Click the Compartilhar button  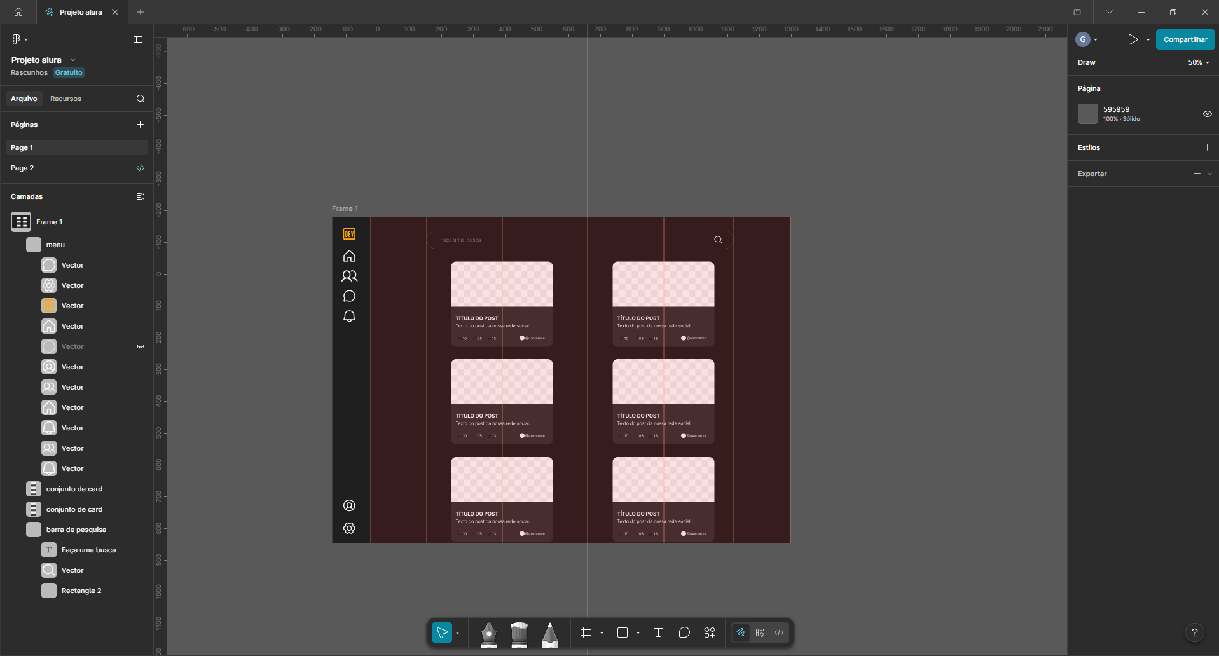[1185, 39]
